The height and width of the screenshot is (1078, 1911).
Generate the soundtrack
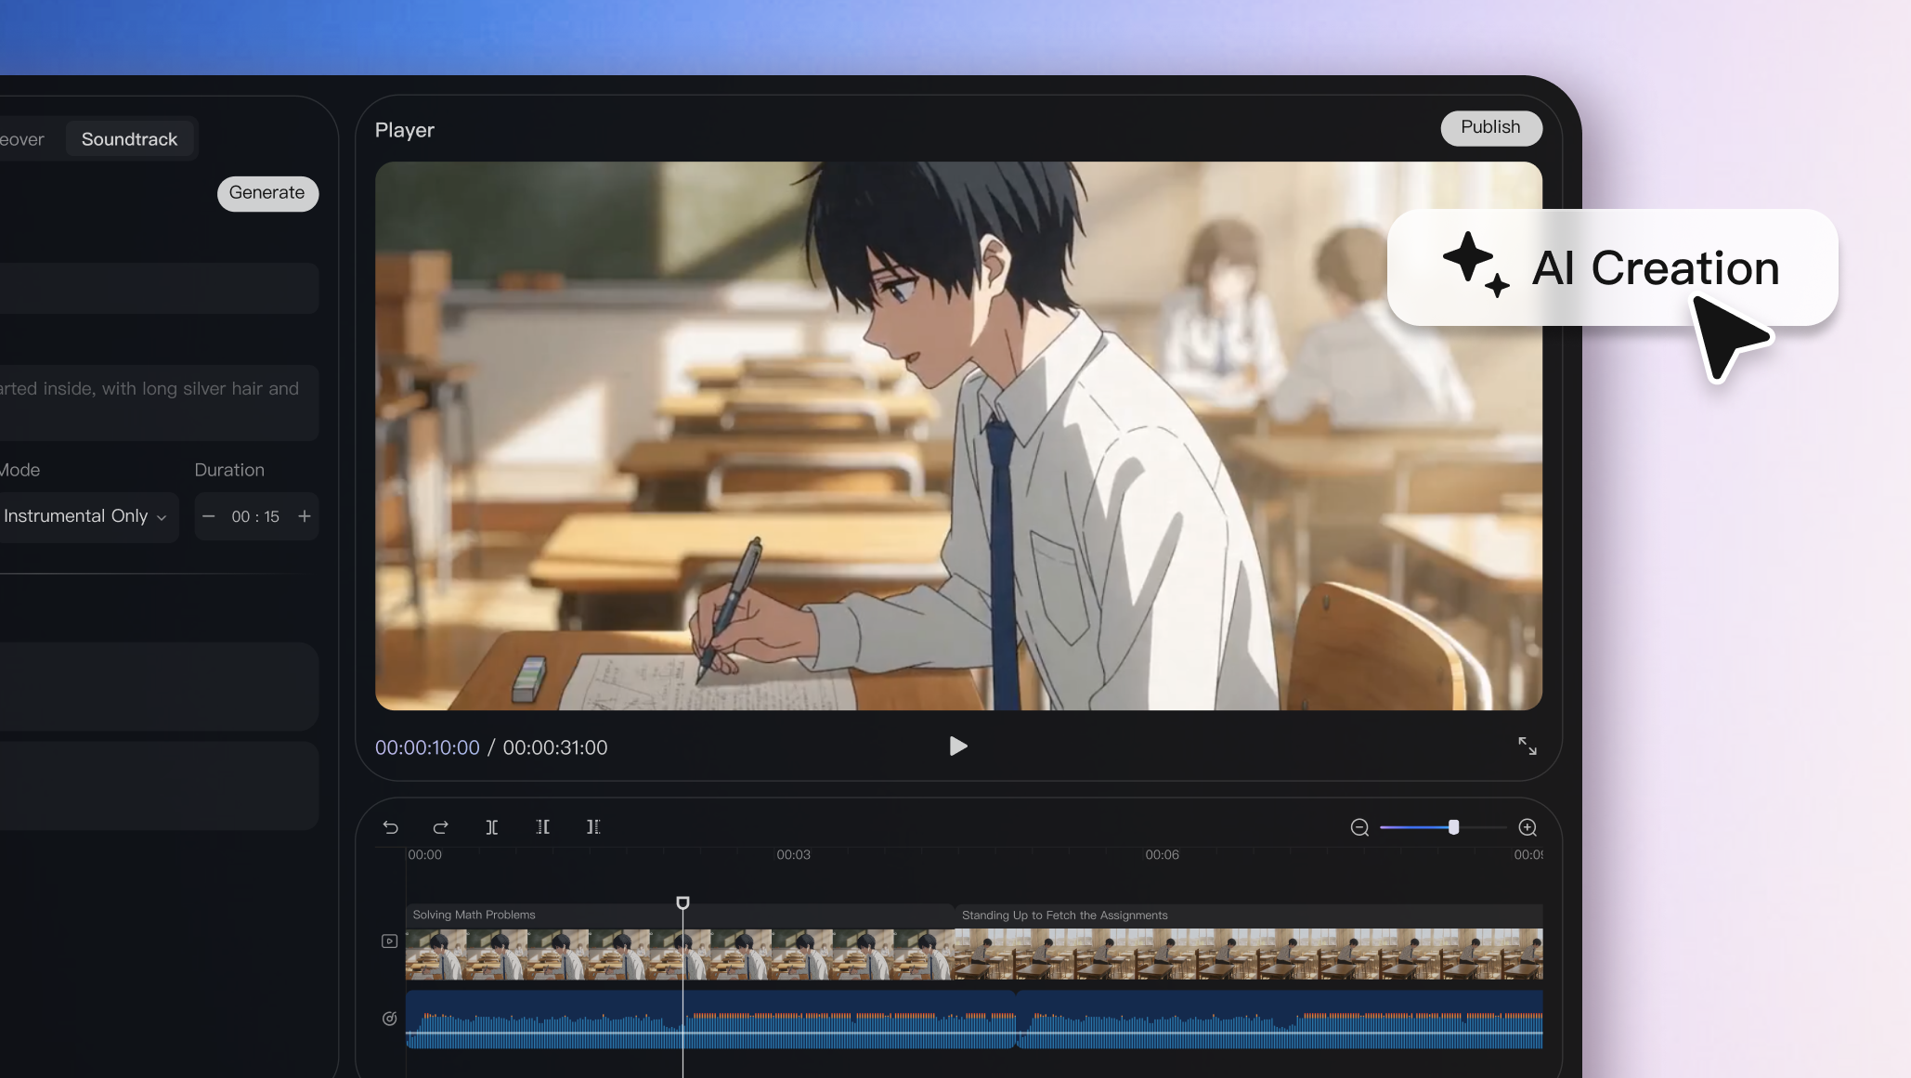point(267,193)
